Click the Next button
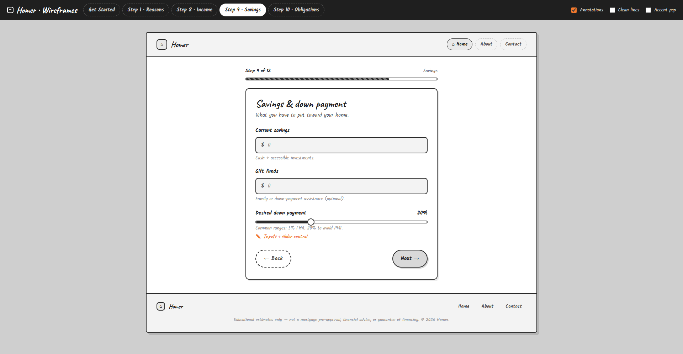Viewport: 683px width, 354px height. point(410,259)
